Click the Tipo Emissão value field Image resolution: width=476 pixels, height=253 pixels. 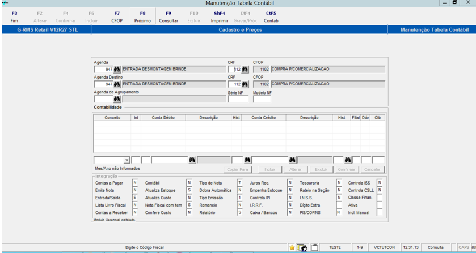point(239,198)
